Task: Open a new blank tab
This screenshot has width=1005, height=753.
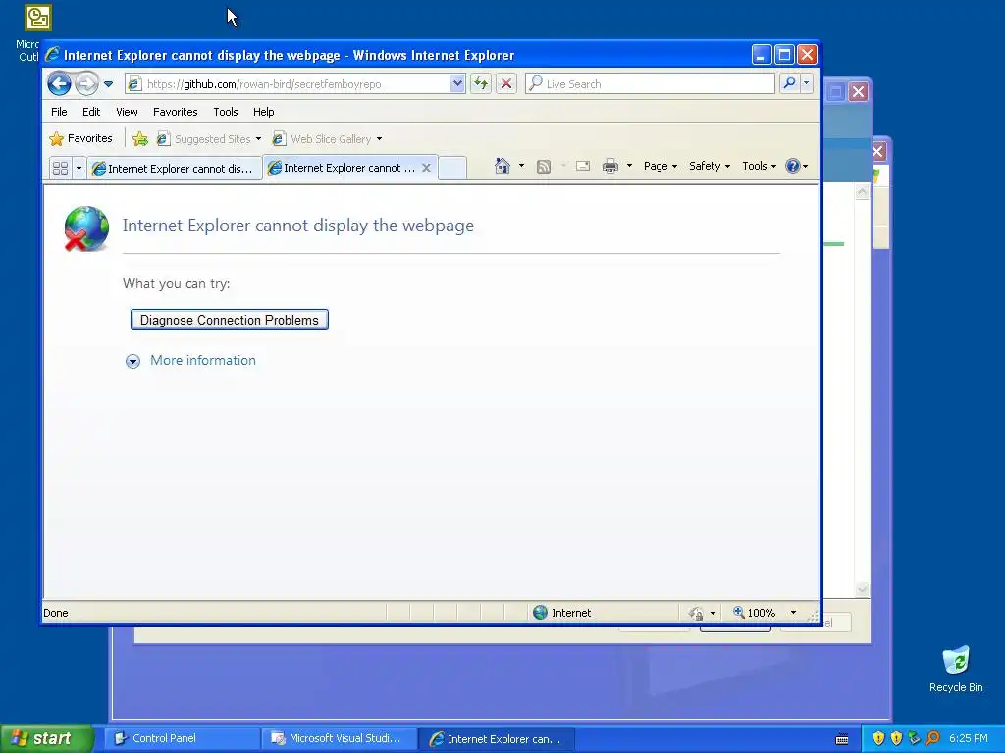Action: tap(452, 169)
